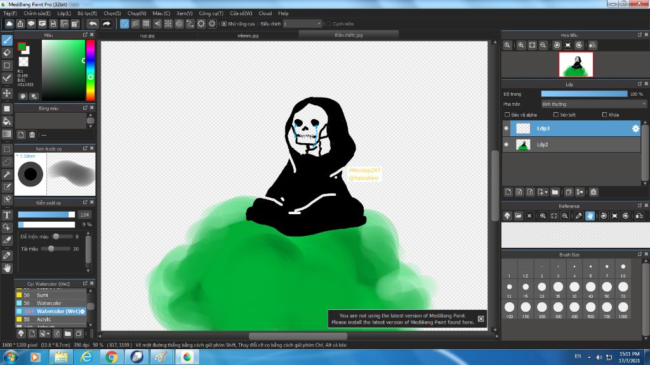The width and height of the screenshot is (650, 365).
Task: Select the Lớp2 layer
Action: pos(572,144)
